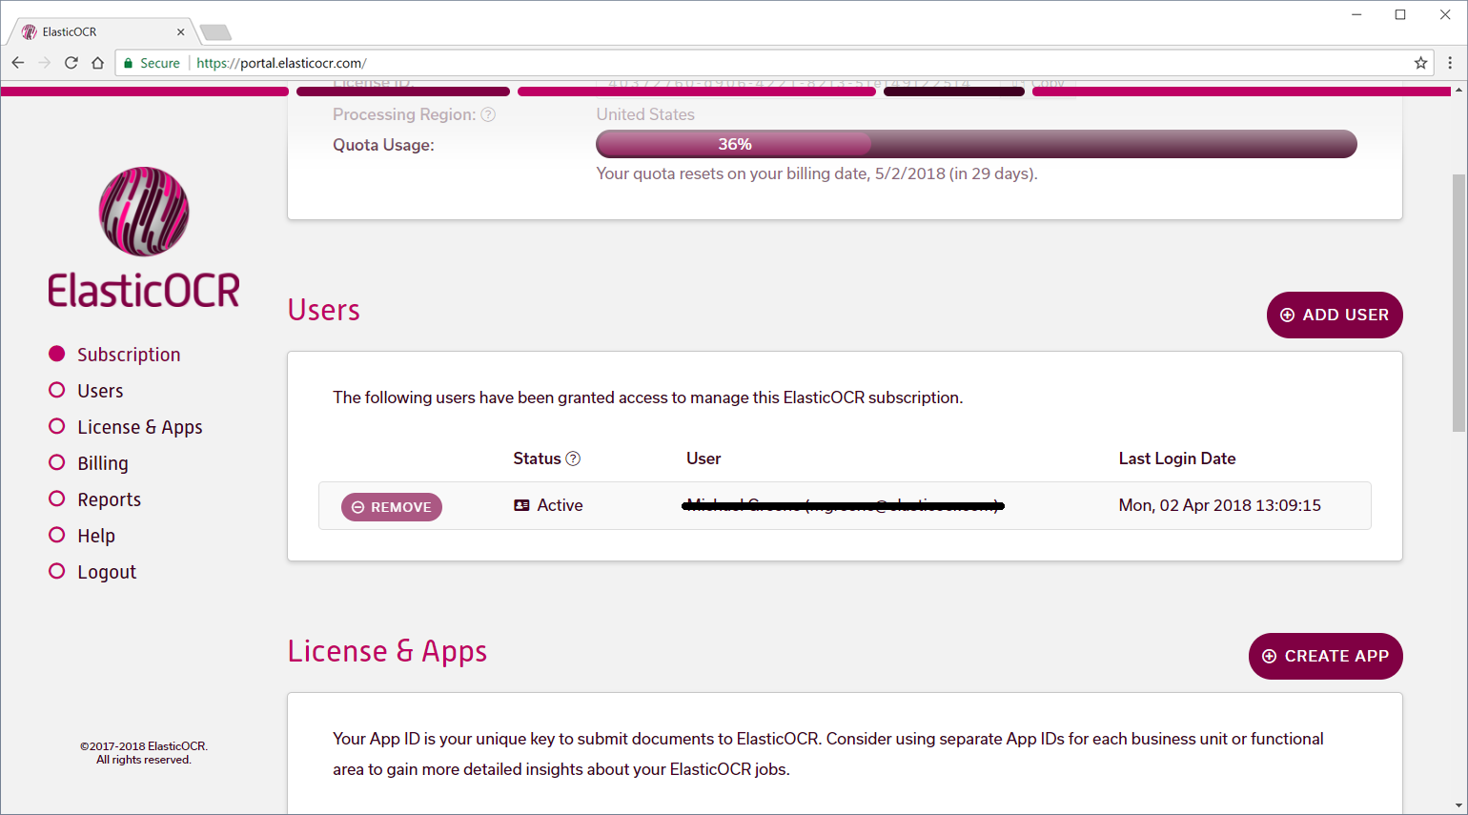This screenshot has height=815, width=1468.
Task: Click the License & Apps section heading
Action: click(x=387, y=651)
